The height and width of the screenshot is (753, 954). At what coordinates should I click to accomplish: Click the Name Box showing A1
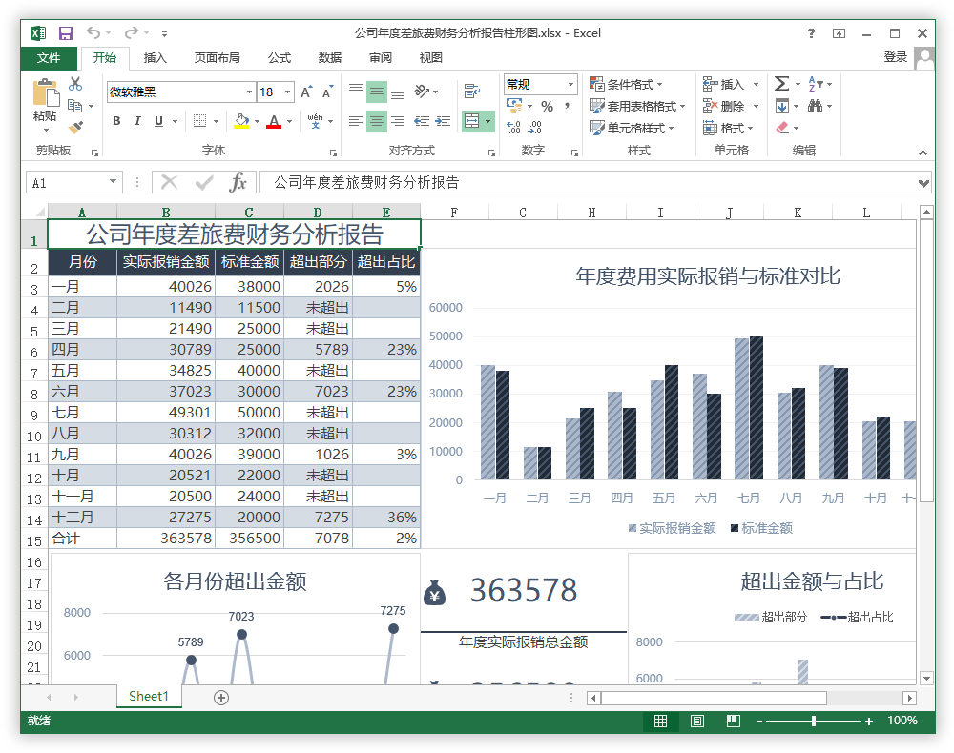coord(65,182)
